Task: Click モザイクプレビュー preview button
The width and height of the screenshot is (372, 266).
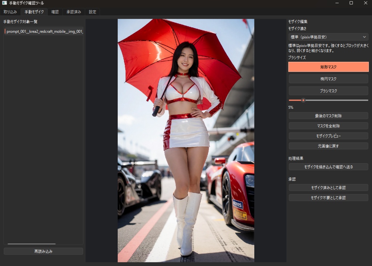Action: pyautogui.click(x=328, y=136)
